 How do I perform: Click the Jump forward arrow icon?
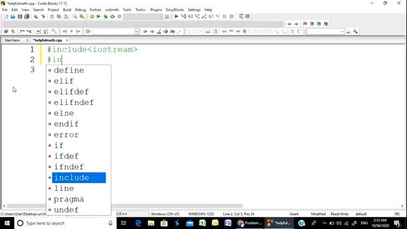click(x=296, y=24)
